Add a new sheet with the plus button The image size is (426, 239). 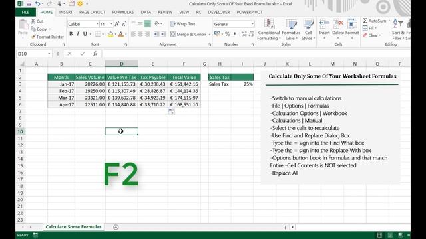(x=116, y=227)
